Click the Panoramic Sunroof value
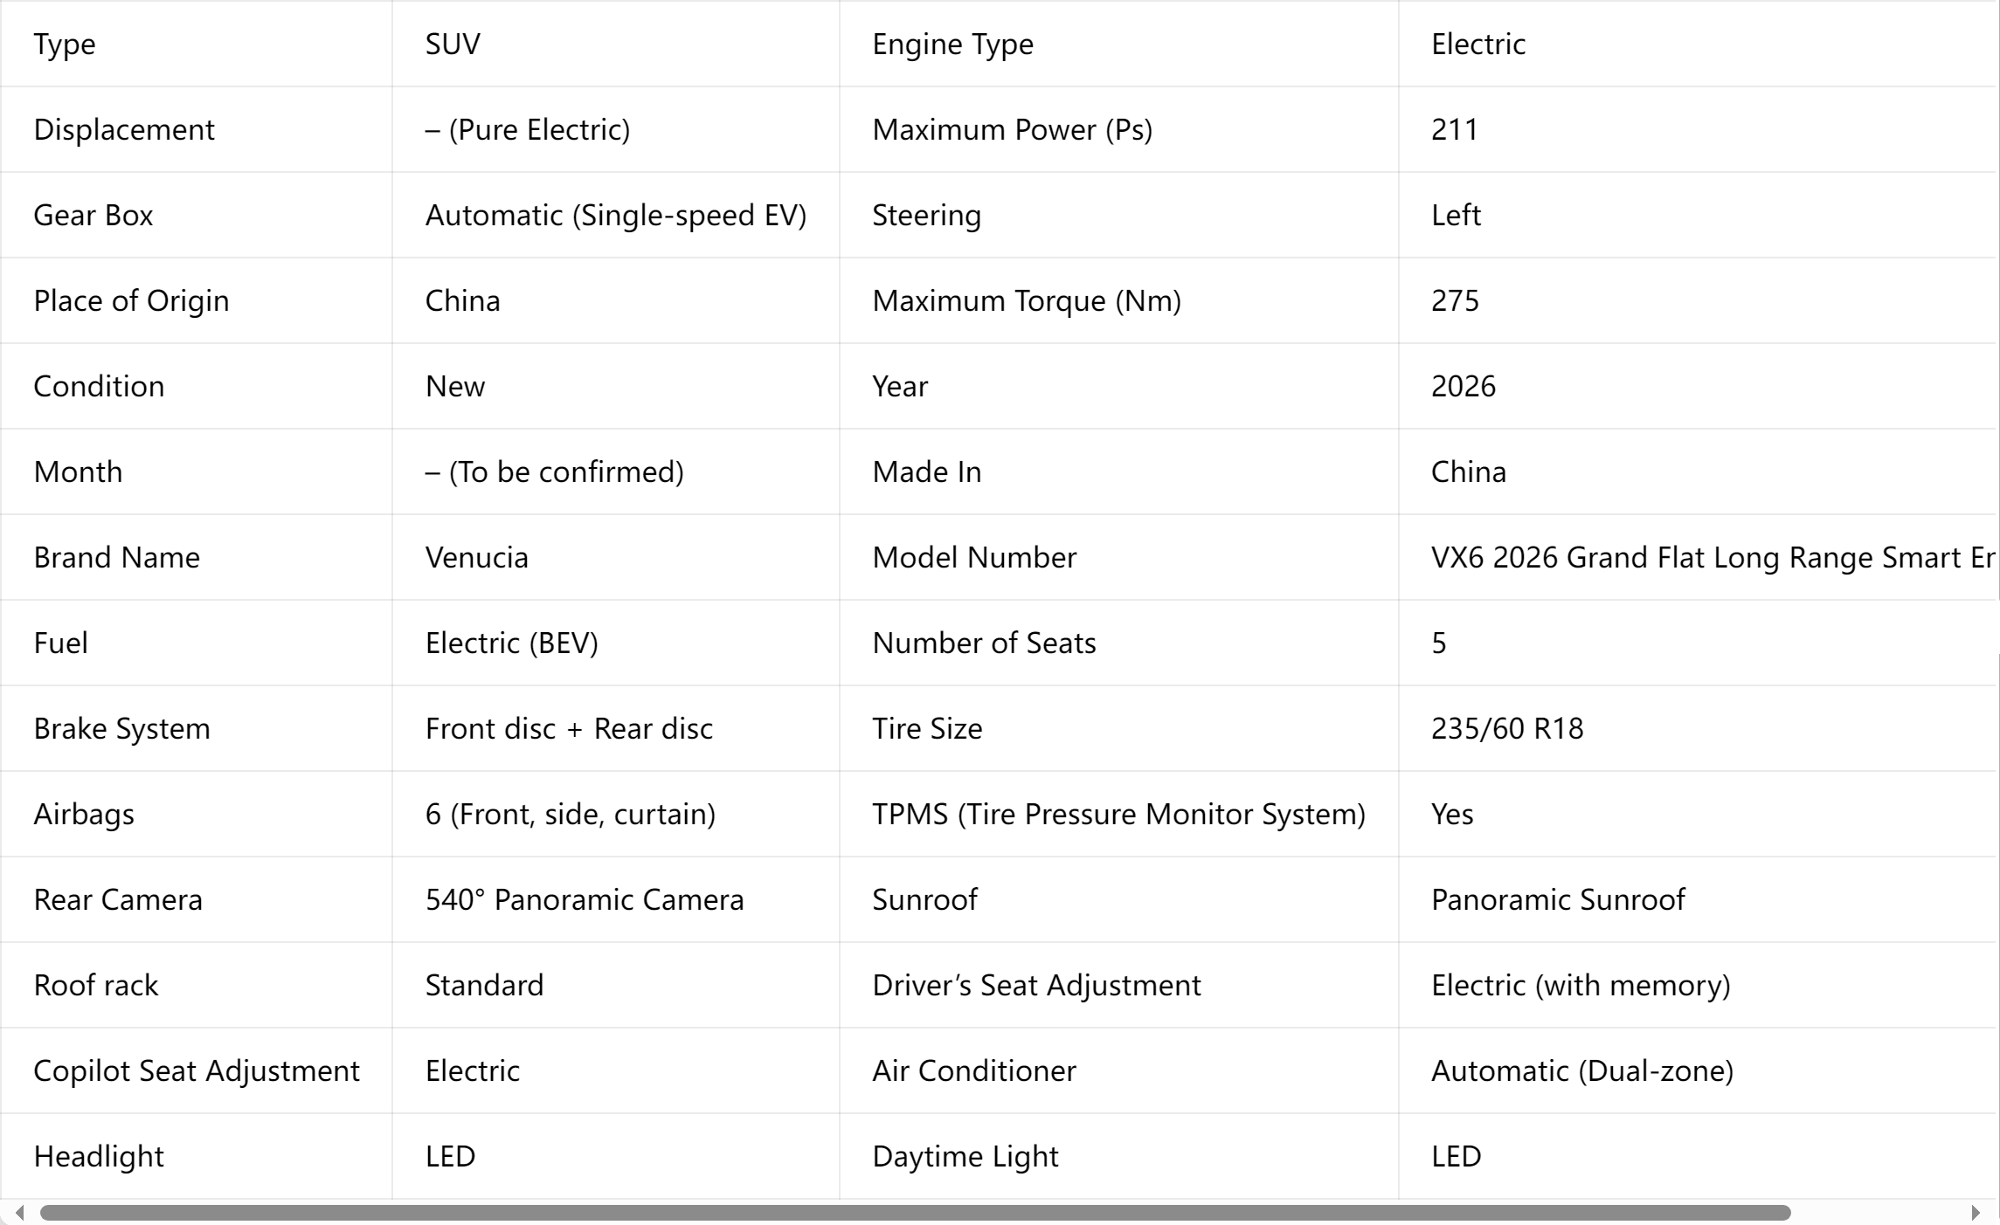 coord(1558,899)
